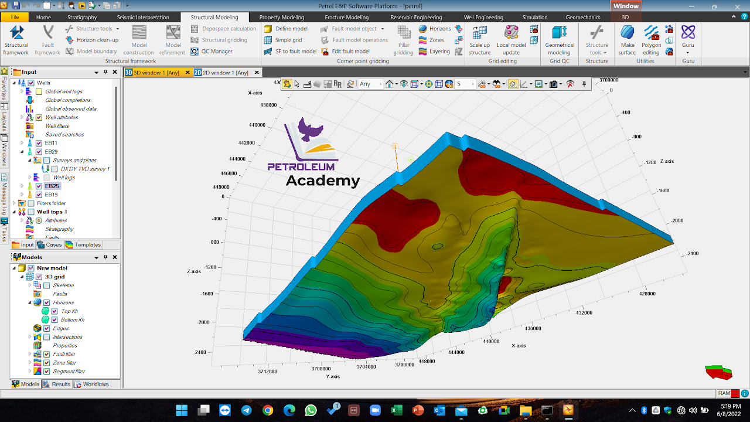This screenshot has width=750, height=422.
Task: Open the Favorites side tab
Action: coord(4,84)
